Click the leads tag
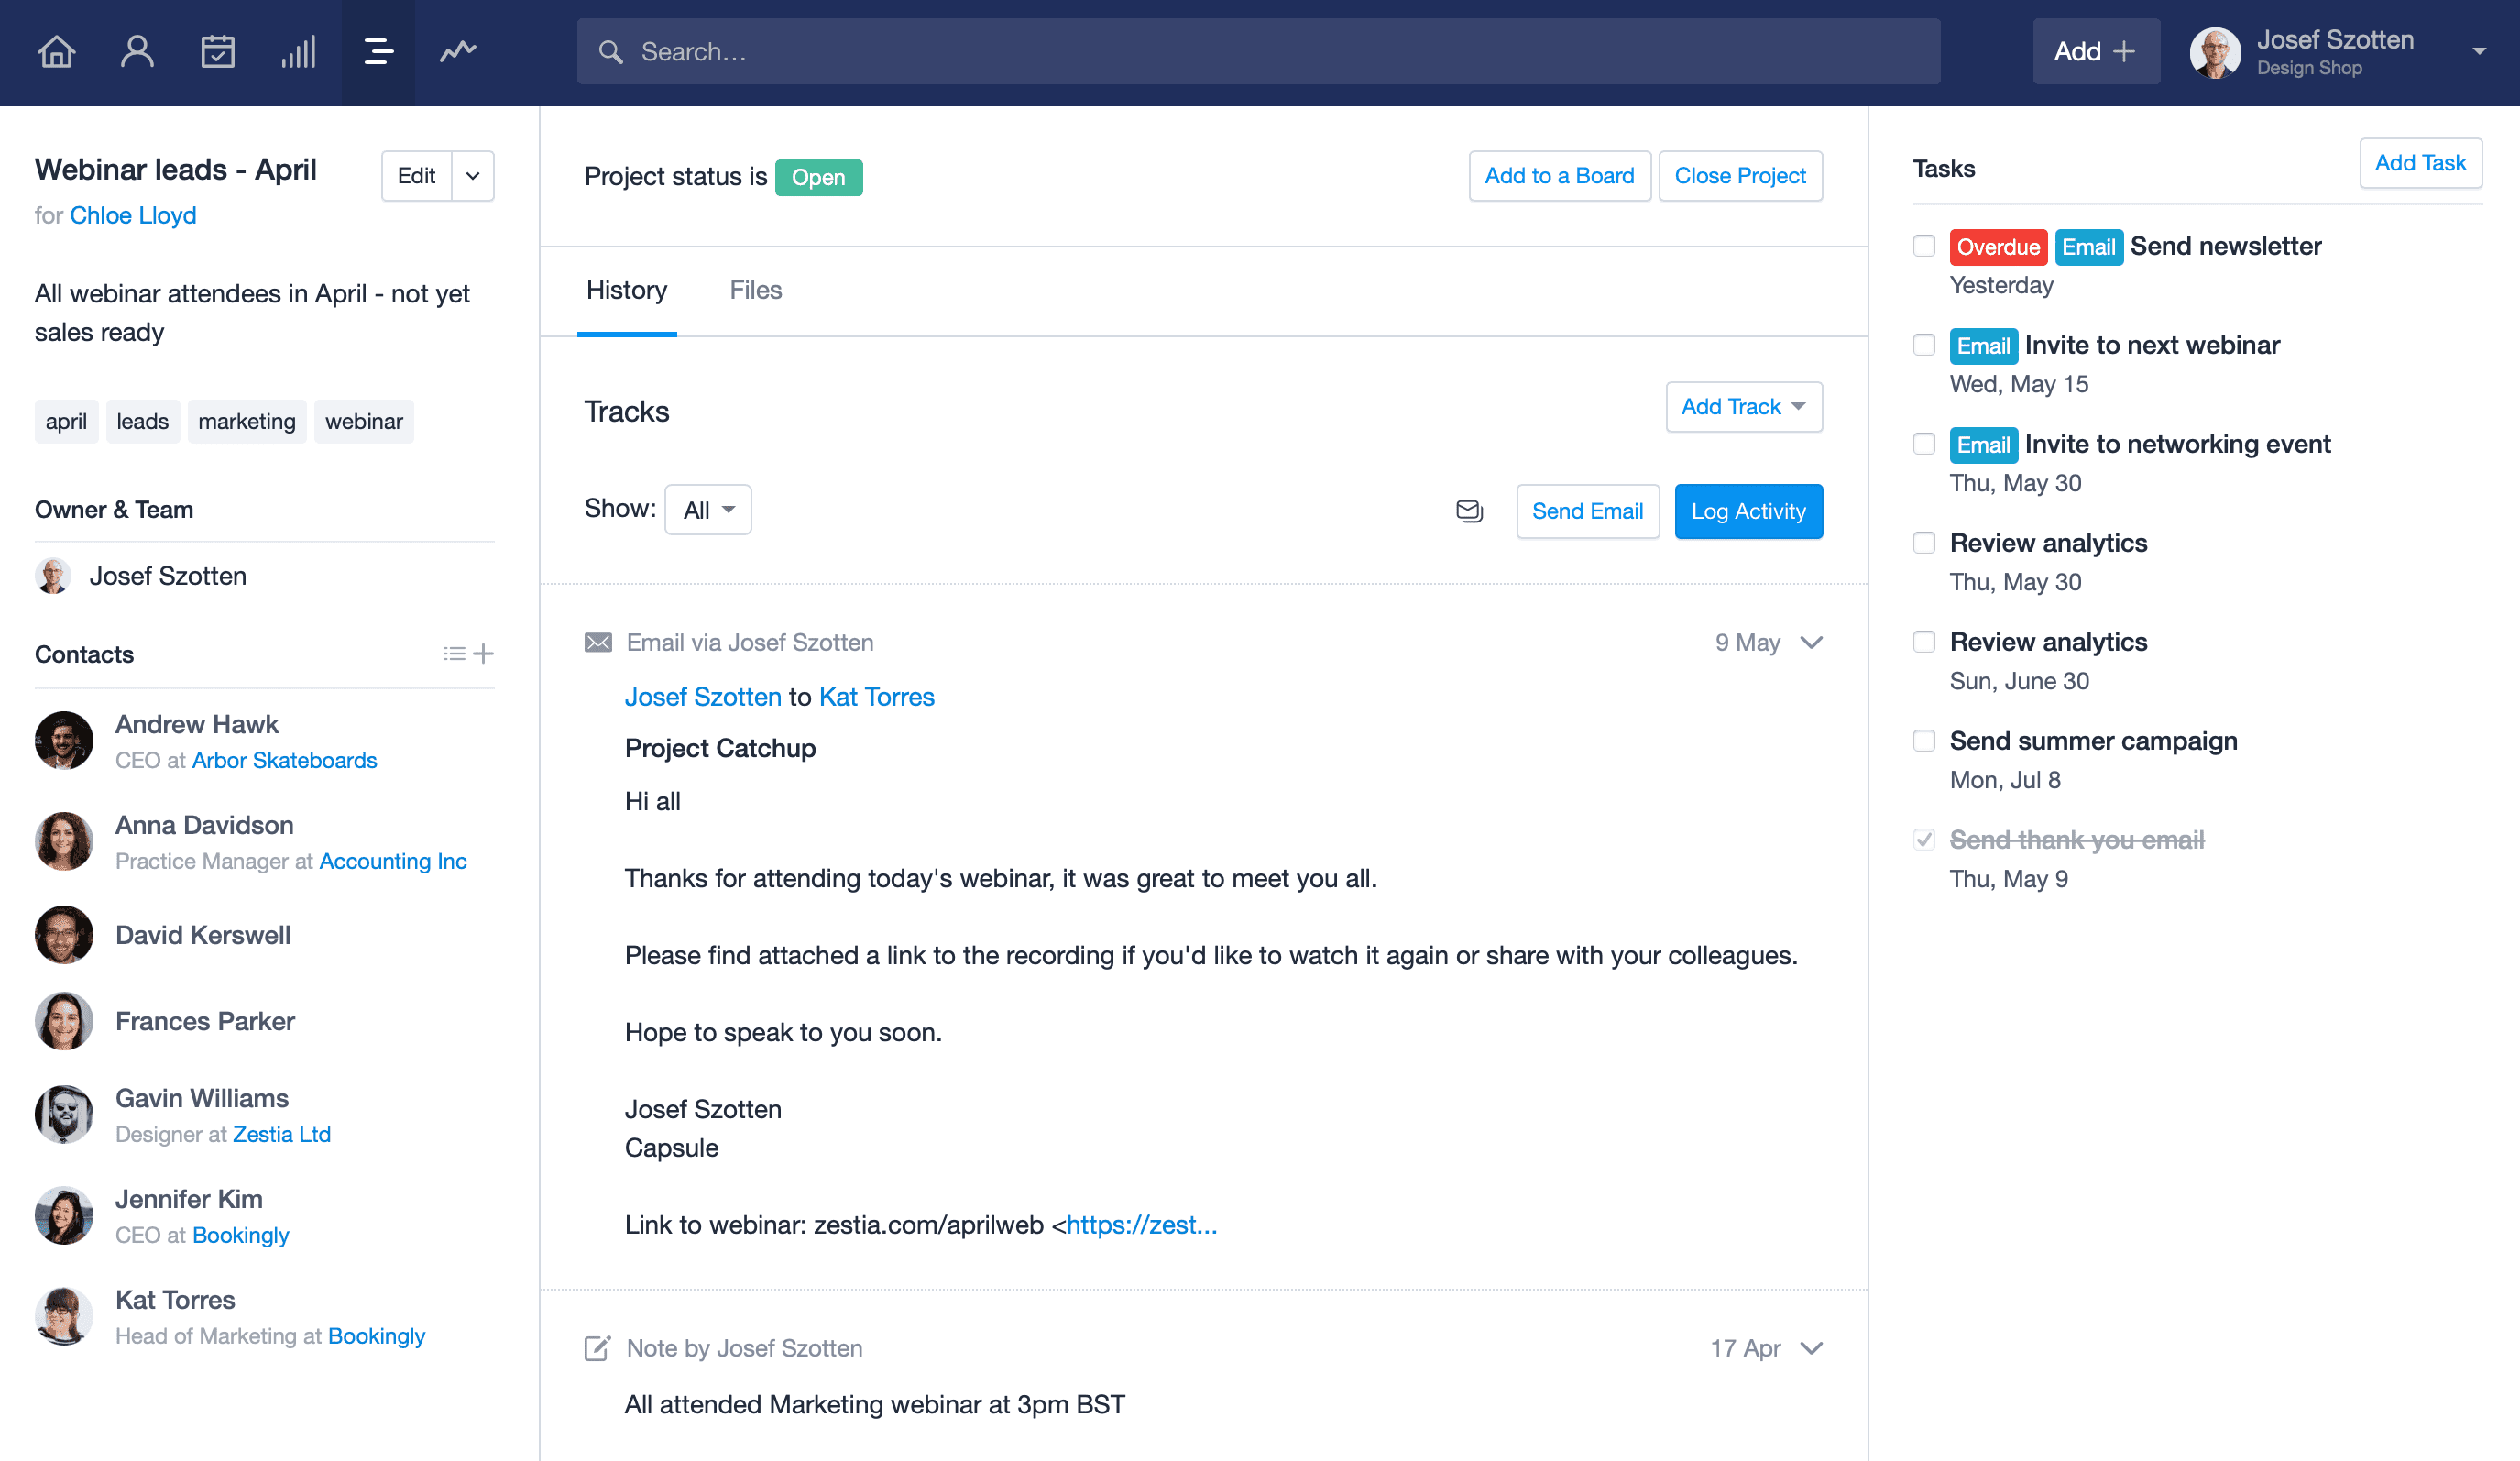Viewport: 2520px width, 1461px height. pos(142,421)
